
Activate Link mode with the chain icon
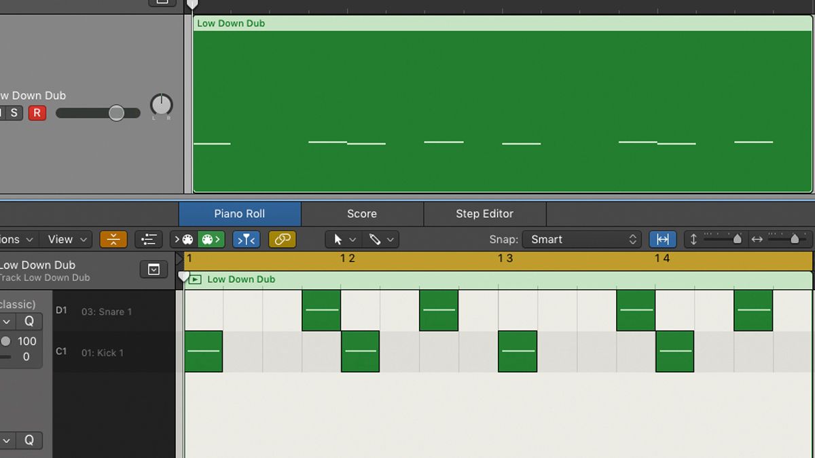282,239
